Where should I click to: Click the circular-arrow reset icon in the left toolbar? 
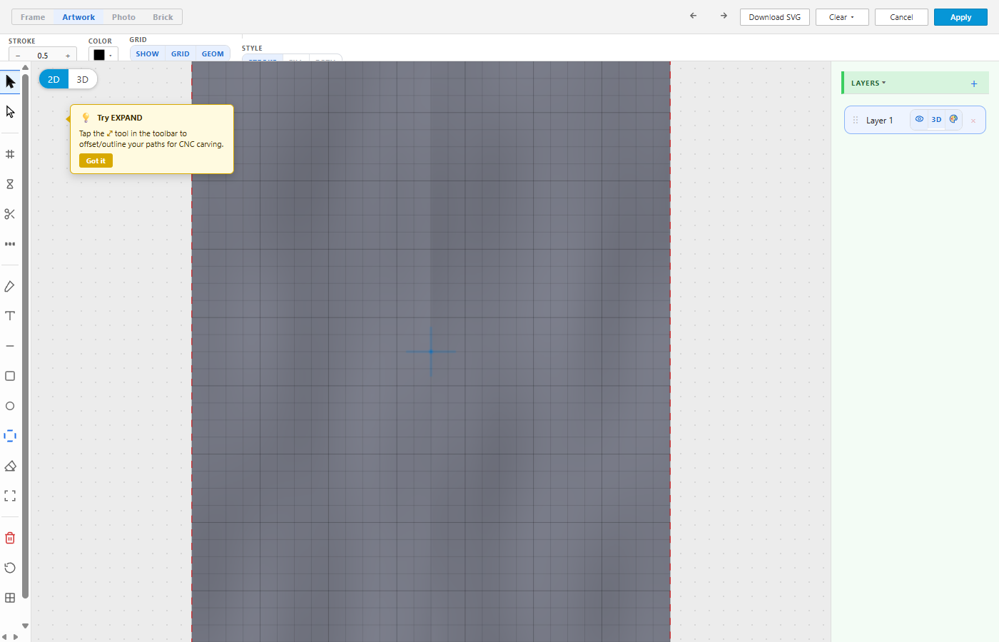click(x=10, y=568)
